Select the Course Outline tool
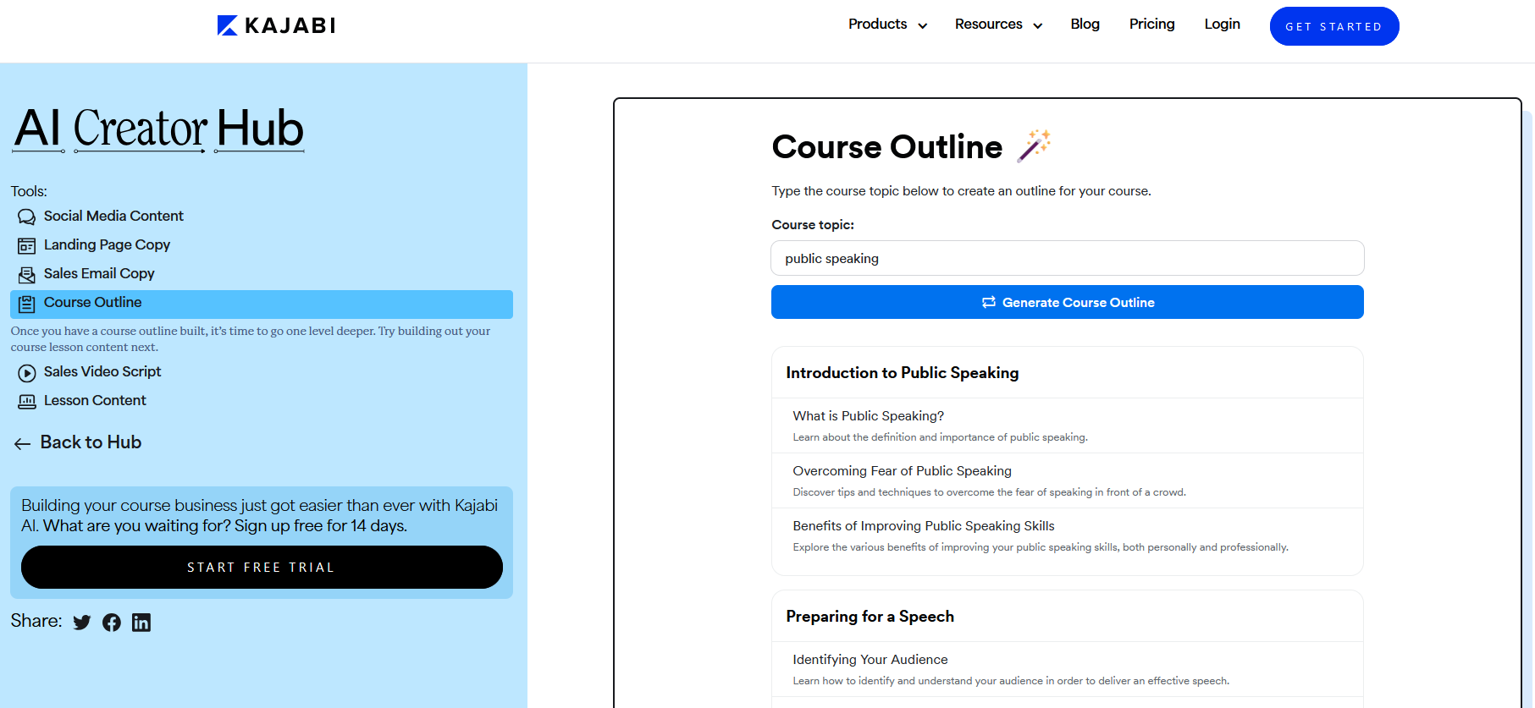This screenshot has width=1535, height=708. (x=262, y=304)
